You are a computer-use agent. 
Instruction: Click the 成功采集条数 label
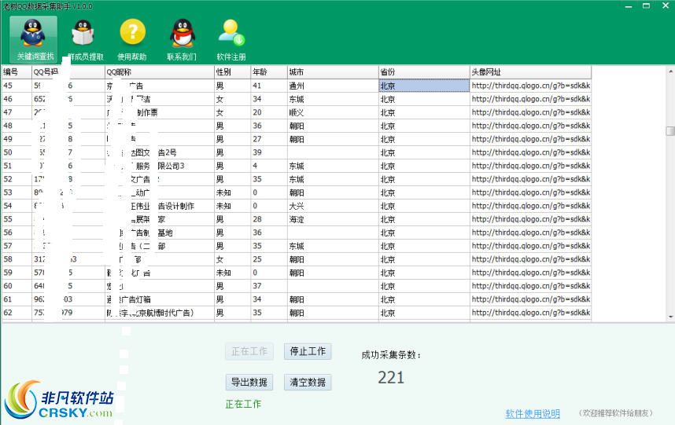(x=390, y=354)
